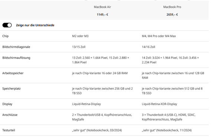The width and height of the screenshot is (219, 137).
Task: Select the MacBook Pro column heading
Action: point(172,7)
